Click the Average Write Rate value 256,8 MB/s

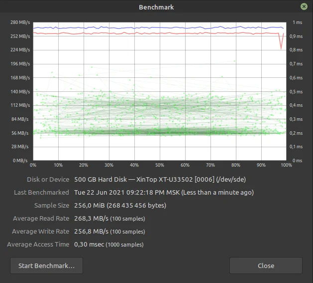click(91, 231)
